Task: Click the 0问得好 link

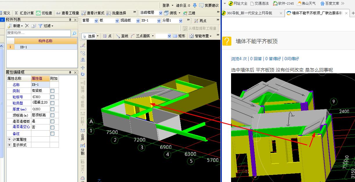Action: [291, 59]
